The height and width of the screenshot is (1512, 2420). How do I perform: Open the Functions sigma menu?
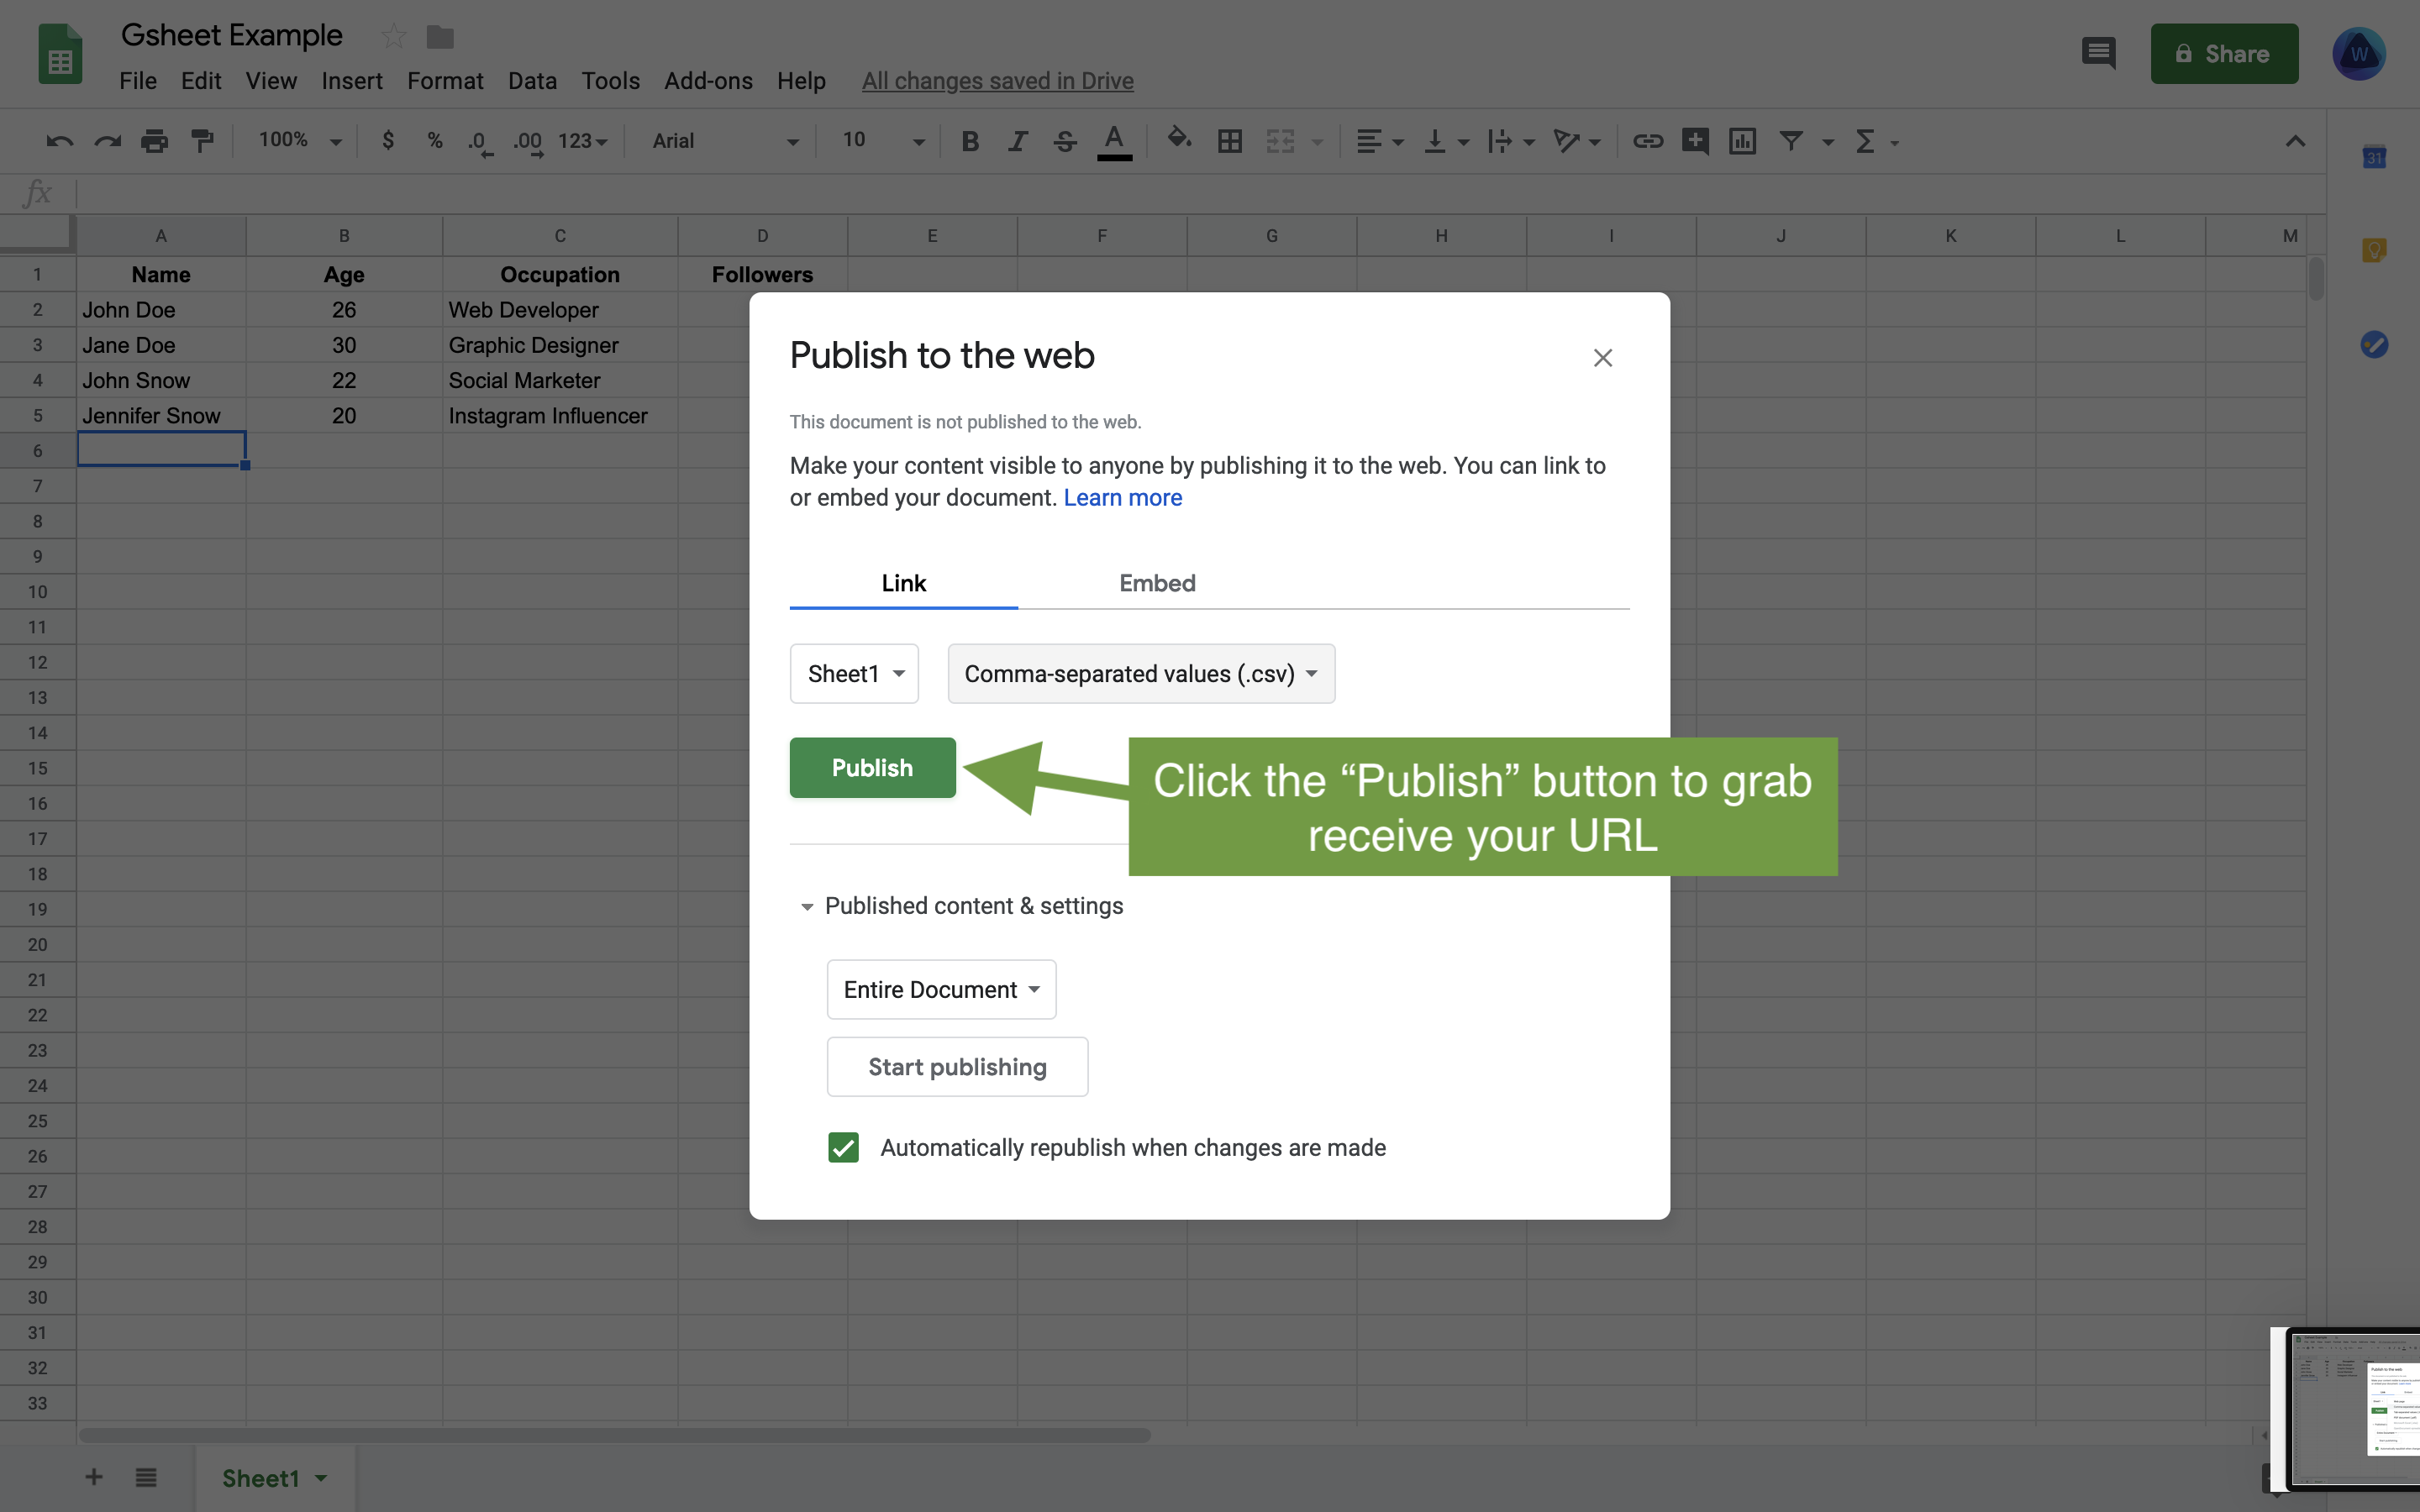1876,141
